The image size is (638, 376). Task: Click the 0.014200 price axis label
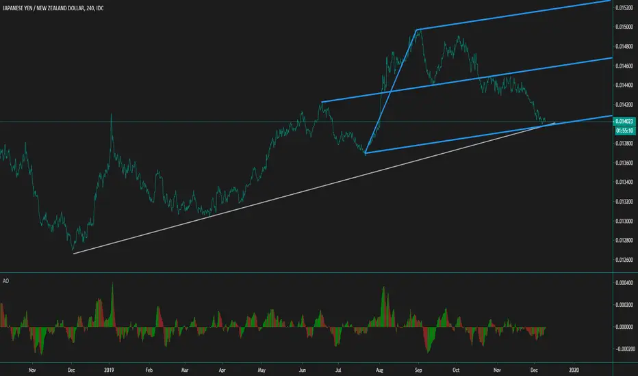(x=624, y=105)
